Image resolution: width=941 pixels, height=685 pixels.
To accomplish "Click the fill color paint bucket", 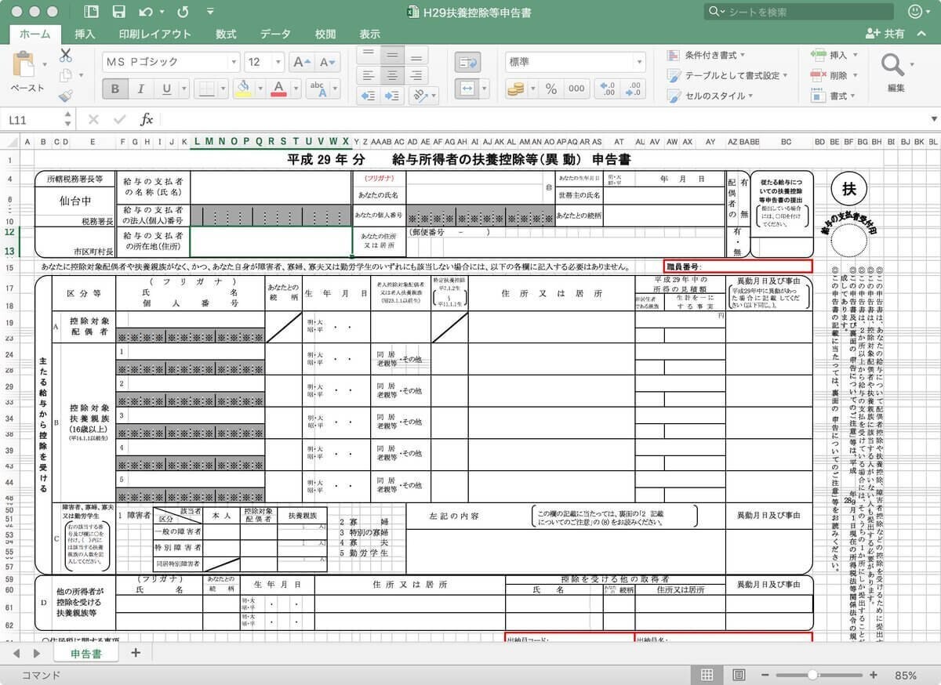I will click(x=243, y=88).
